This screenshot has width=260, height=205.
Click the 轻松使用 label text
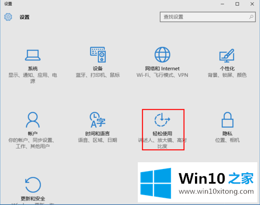162,134
